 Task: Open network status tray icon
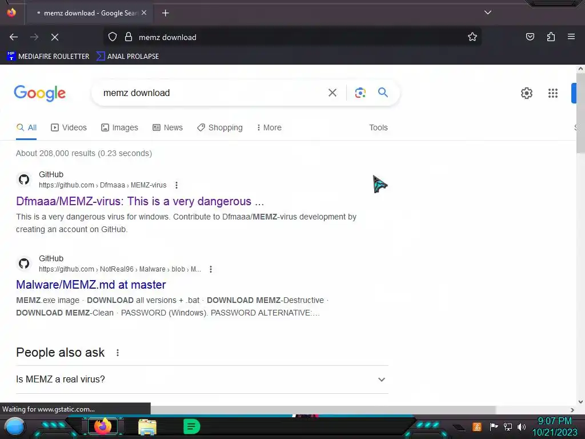point(508,426)
